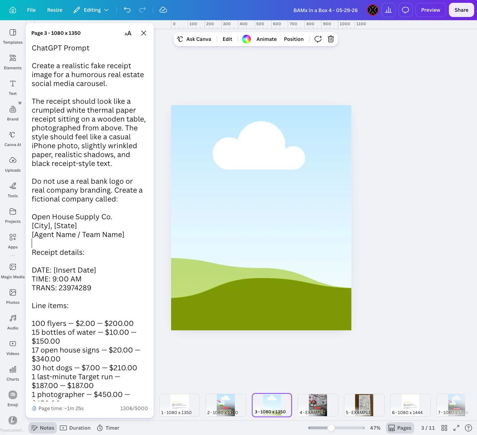The width and height of the screenshot is (477, 435).
Task: Adjust the zoom slider handle
Action: [331, 428]
